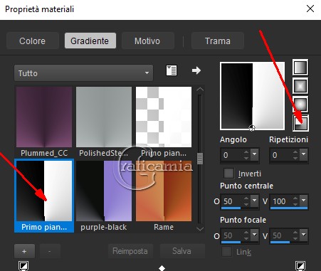Click the Punto centrale V field
This screenshot has width=321, height=271.
click(281, 201)
